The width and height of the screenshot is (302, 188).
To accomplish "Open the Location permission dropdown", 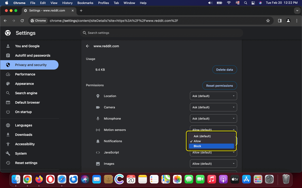I will [x=213, y=96].
